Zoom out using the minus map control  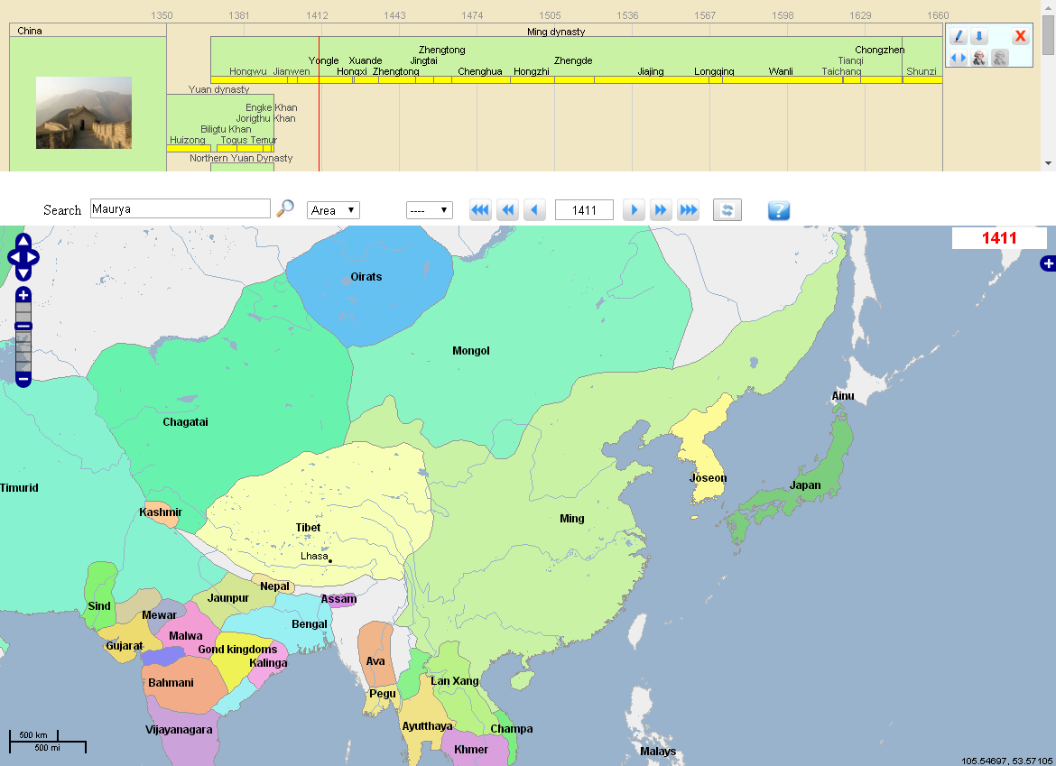[23, 380]
